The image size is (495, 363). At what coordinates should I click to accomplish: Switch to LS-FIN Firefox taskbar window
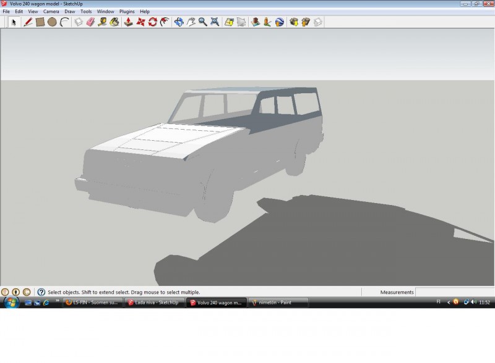(92, 302)
